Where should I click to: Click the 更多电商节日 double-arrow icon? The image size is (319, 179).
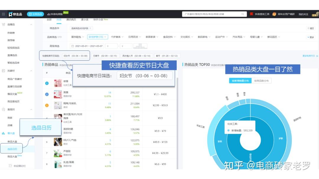point(317,56)
